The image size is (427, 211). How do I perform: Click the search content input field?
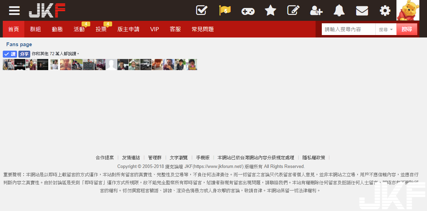(348, 29)
